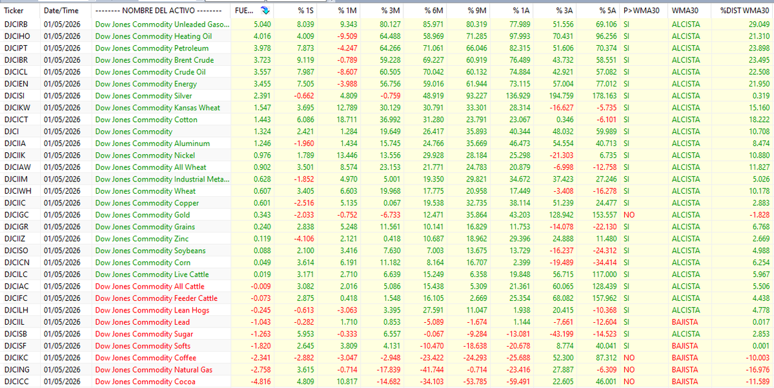Select Dow Jones Commodity Feeder Cattle name

pyautogui.click(x=156, y=298)
